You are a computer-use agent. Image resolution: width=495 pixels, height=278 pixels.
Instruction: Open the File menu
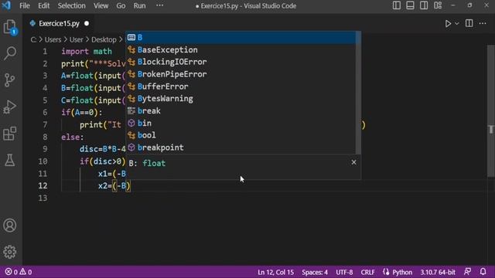tap(24, 5)
